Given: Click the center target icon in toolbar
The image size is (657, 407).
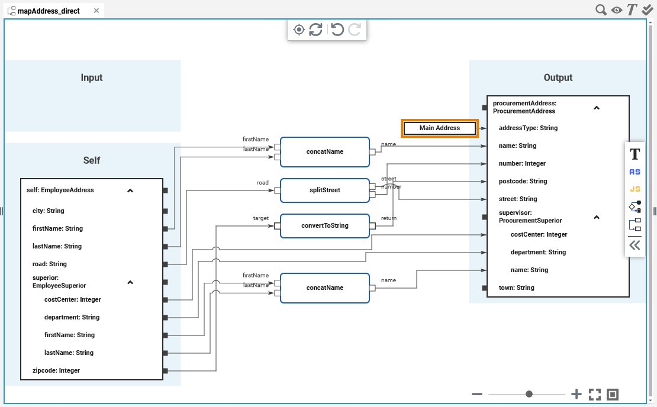Looking at the screenshot, I should pos(299,30).
